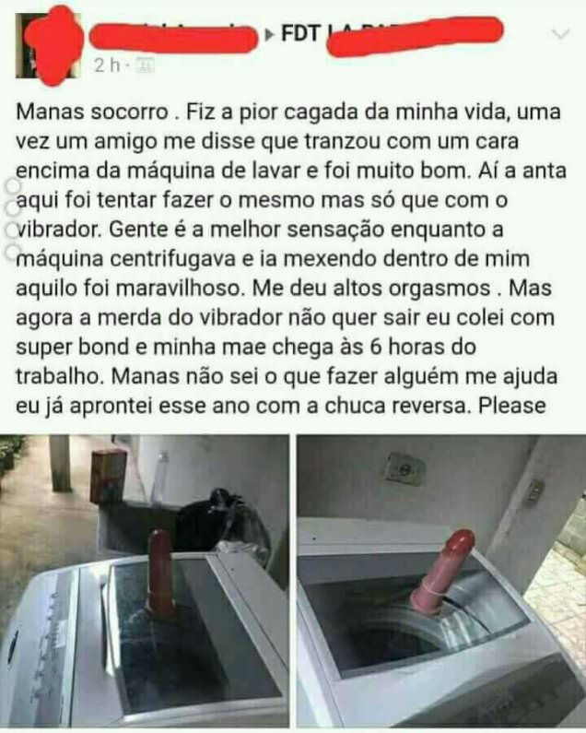Click the word Please ending the post
The width and height of the screenshot is (586, 733).
511,406
